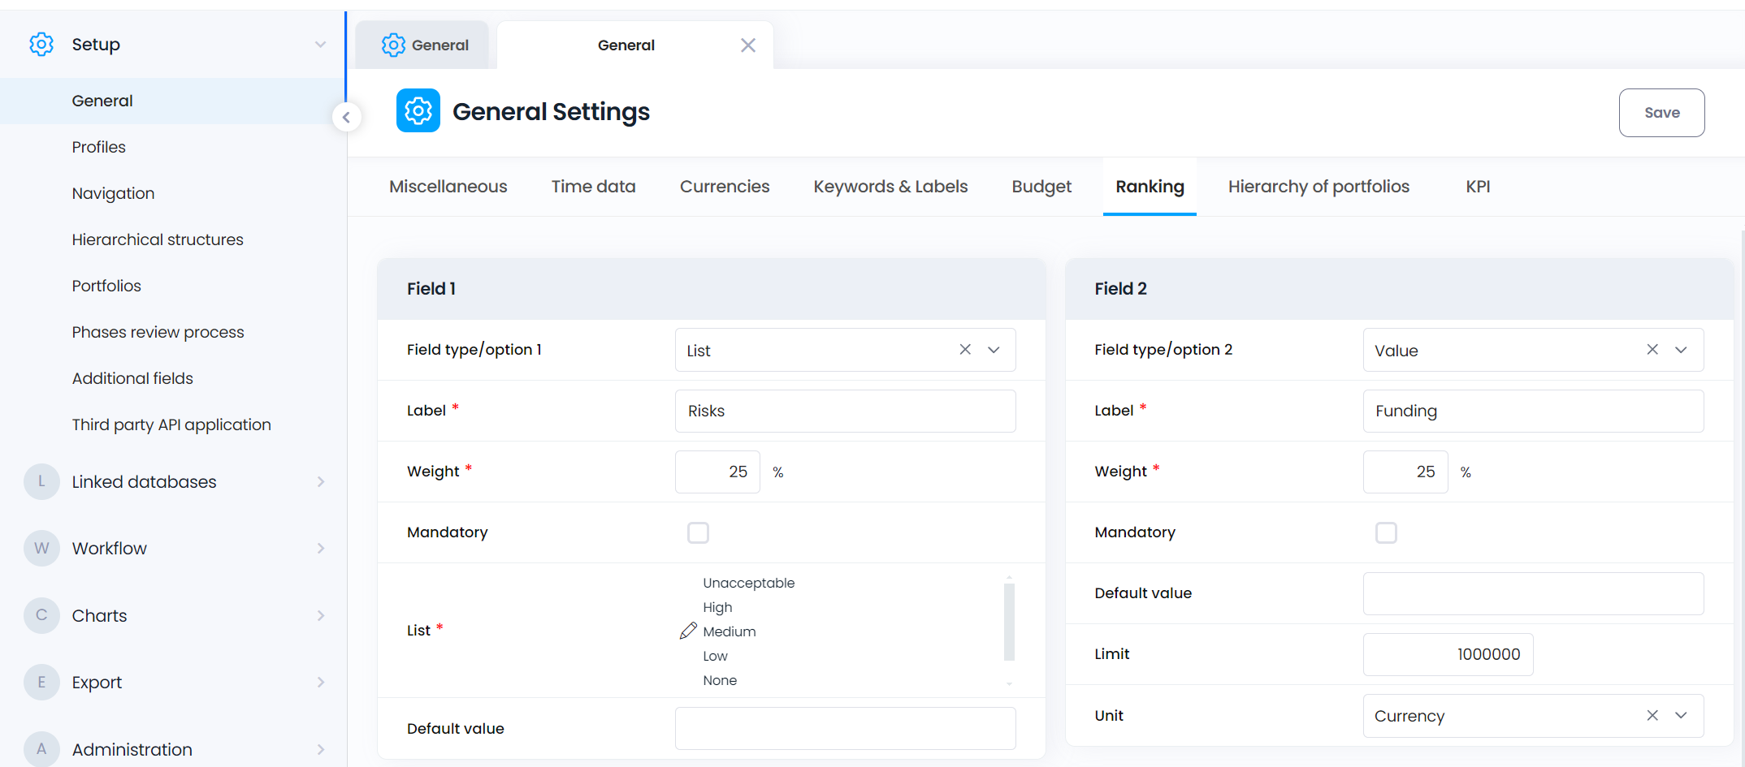Click the Save button

pyautogui.click(x=1661, y=113)
